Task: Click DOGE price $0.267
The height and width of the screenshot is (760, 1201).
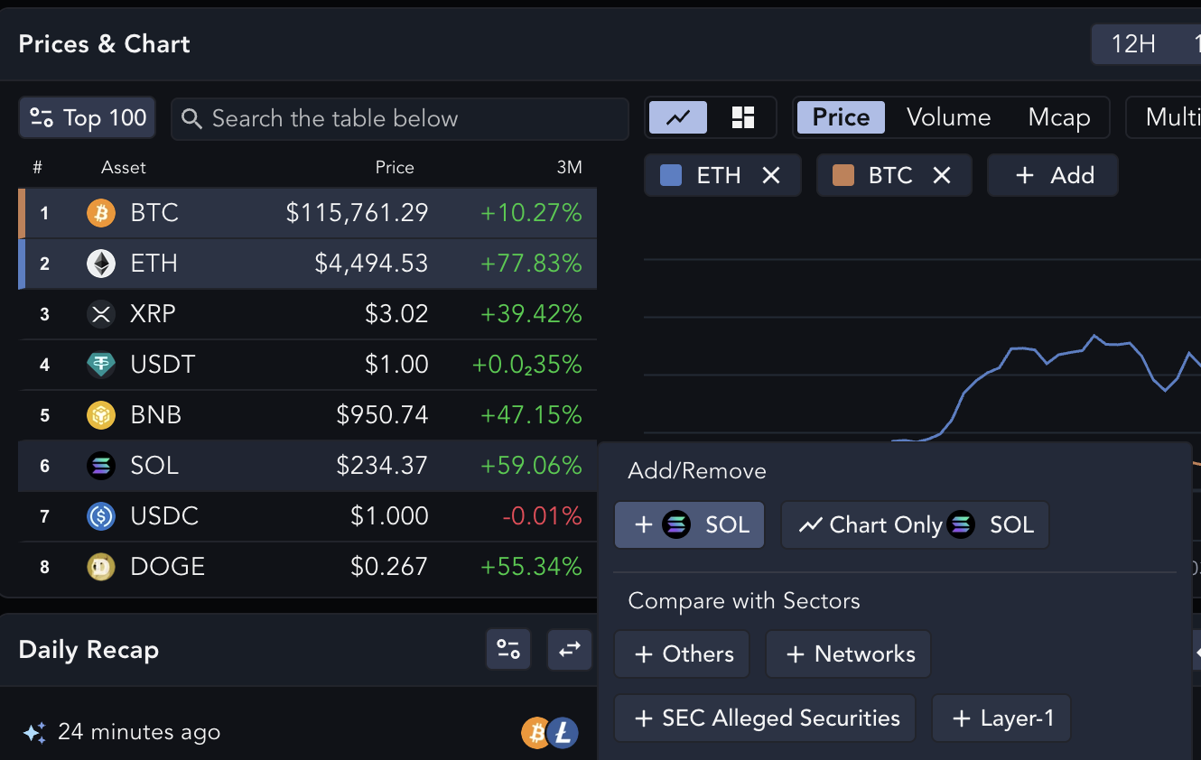Action: click(389, 567)
